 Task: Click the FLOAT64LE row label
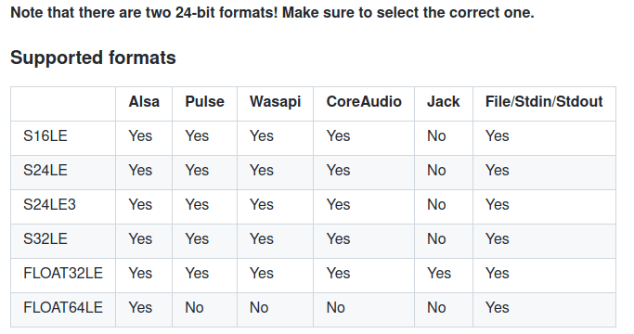click(63, 308)
